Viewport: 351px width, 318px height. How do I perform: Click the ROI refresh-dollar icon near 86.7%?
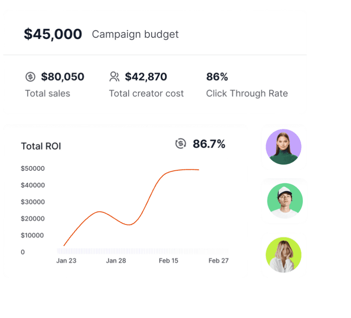pyautogui.click(x=181, y=144)
